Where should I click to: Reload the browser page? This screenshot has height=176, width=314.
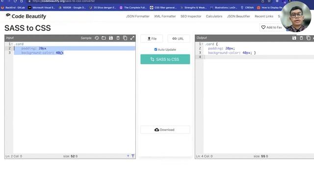[15, 1]
